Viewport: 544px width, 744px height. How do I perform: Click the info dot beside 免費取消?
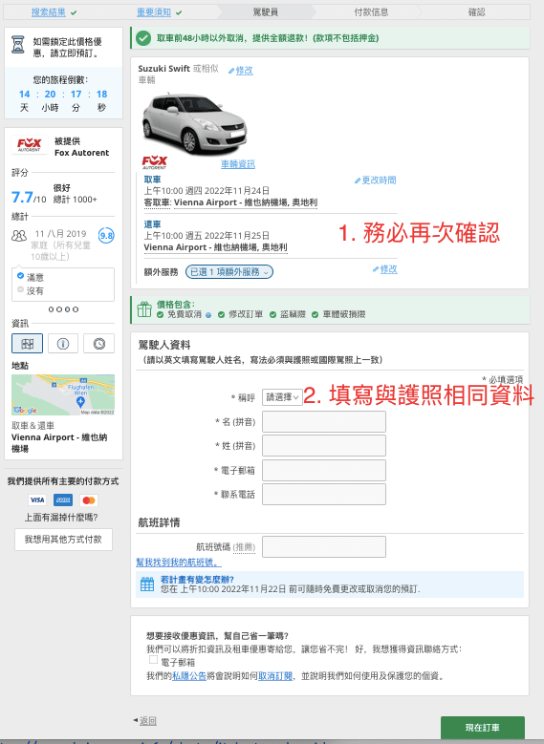[208, 314]
